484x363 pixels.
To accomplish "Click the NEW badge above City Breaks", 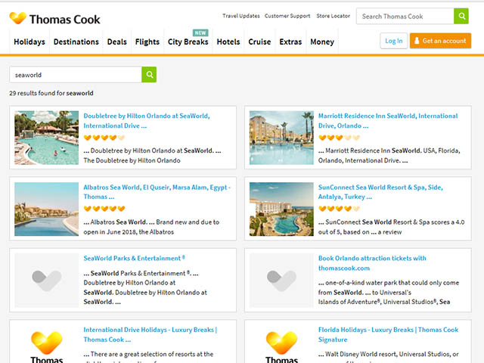I will coord(200,33).
